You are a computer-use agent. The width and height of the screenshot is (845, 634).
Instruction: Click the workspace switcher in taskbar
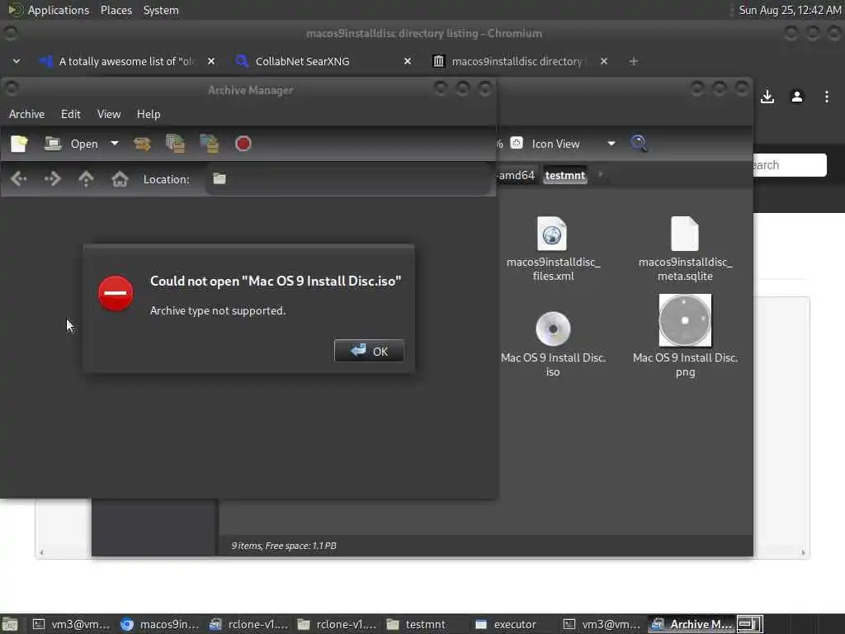749,624
